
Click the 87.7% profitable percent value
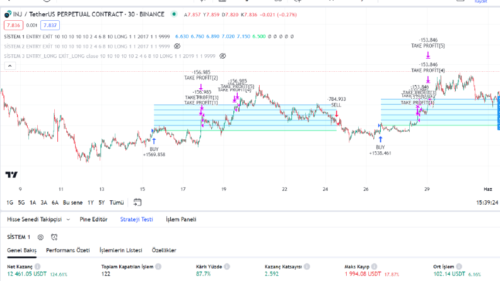(203, 274)
